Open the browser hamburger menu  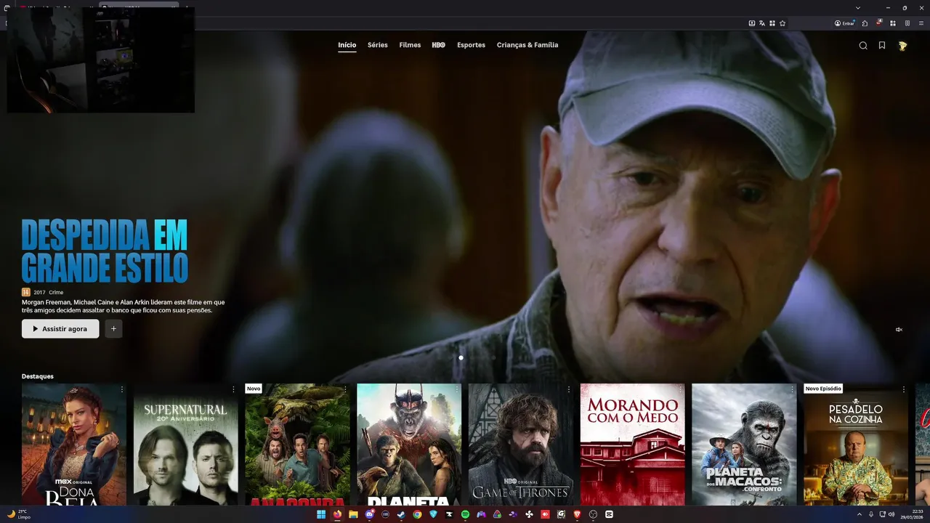[x=921, y=23]
